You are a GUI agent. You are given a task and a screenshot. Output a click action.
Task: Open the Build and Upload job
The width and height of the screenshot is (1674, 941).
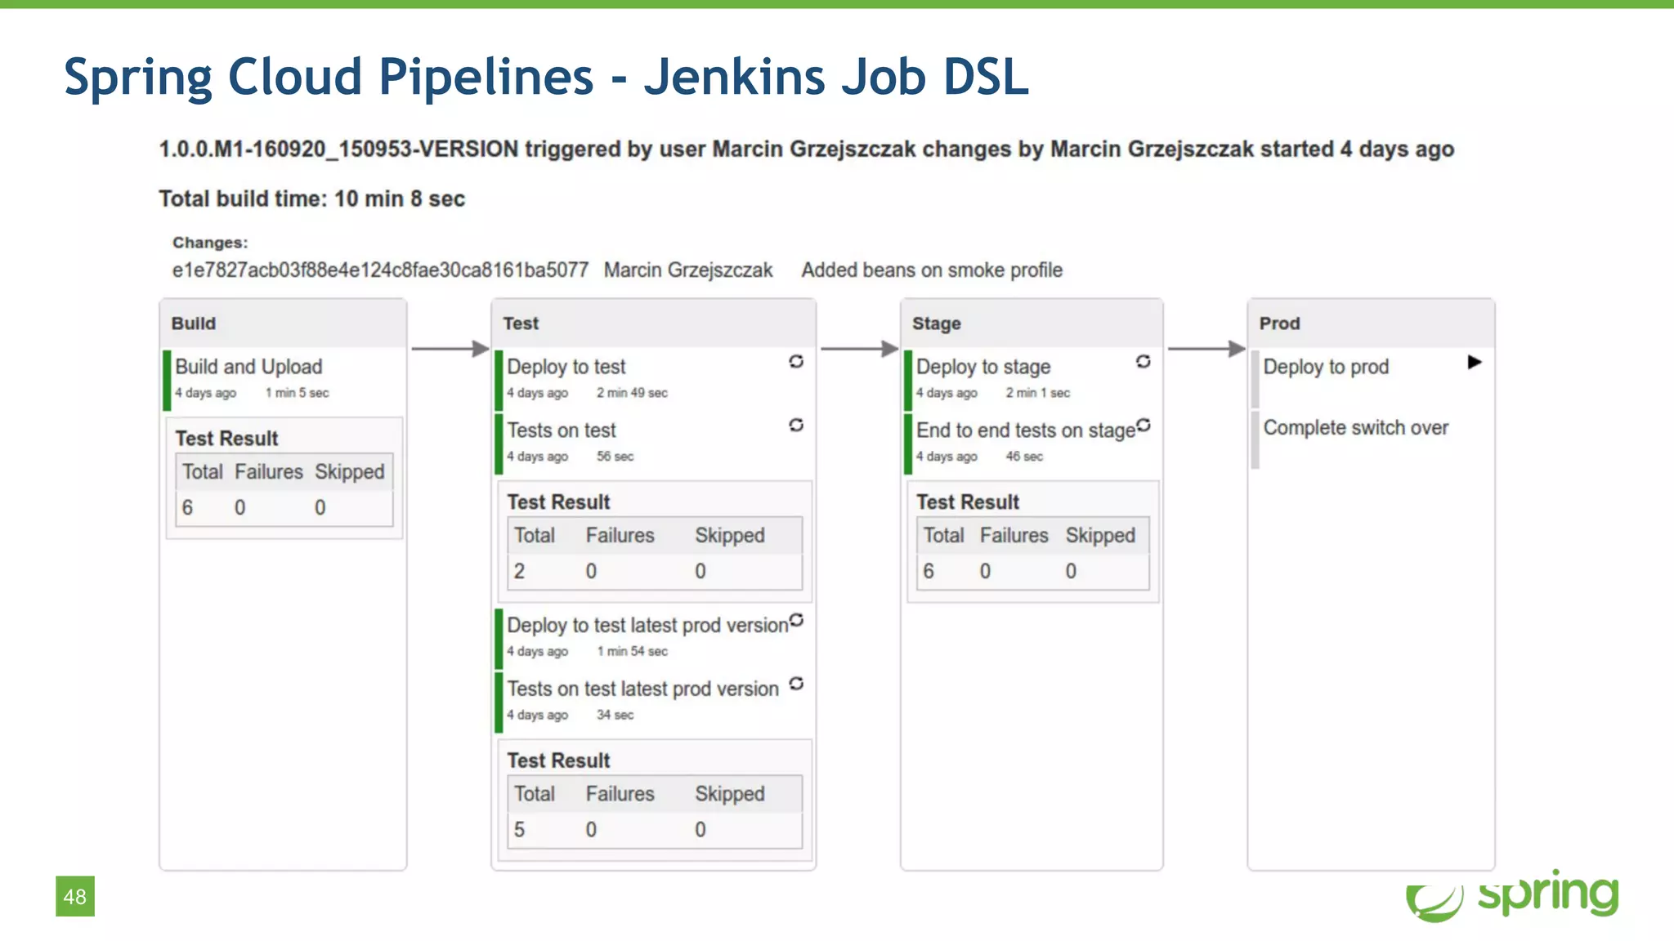[248, 367]
